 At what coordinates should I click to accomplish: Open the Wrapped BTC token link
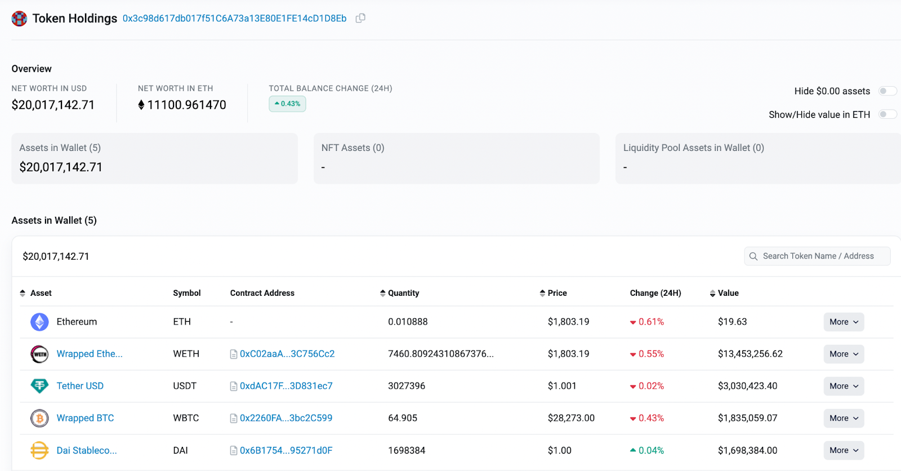[x=85, y=418]
